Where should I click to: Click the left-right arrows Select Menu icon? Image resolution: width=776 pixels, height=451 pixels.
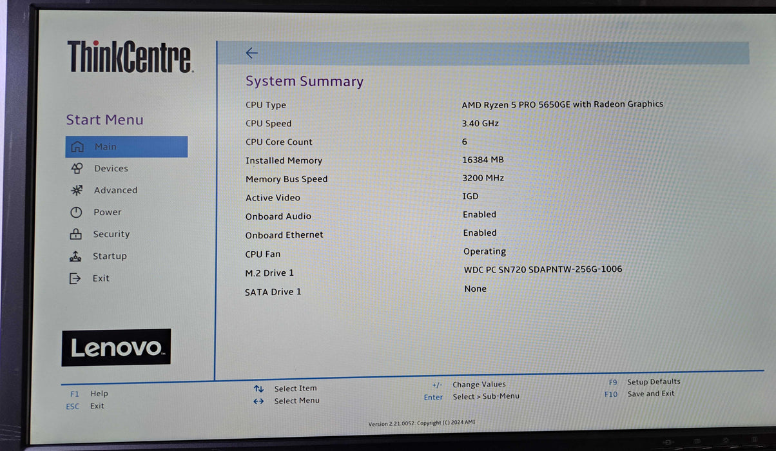tap(258, 401)
